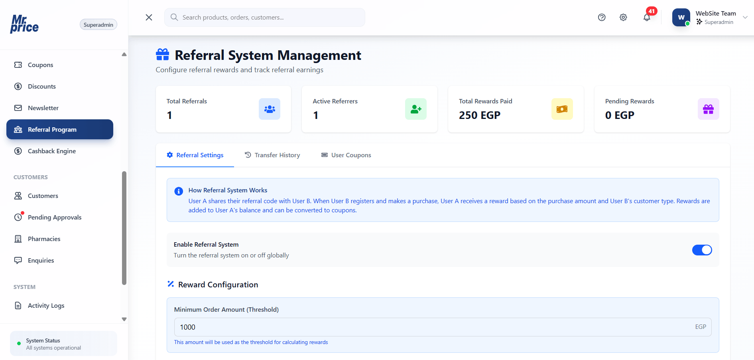
Task: Click the System Status panel
Action: [63, 344]
